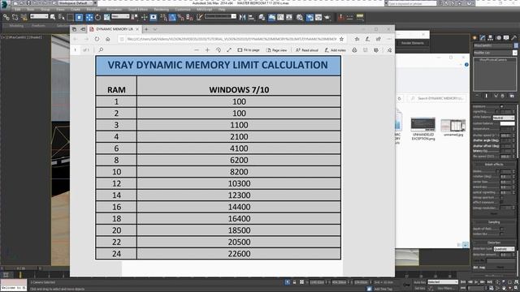Open the Select by Name dialog
Image resolution: width=520 pixels, height=292 pixels.
[62, 17]
